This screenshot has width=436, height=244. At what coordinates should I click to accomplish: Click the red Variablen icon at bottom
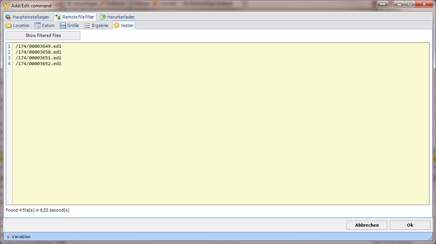[8, 237]
